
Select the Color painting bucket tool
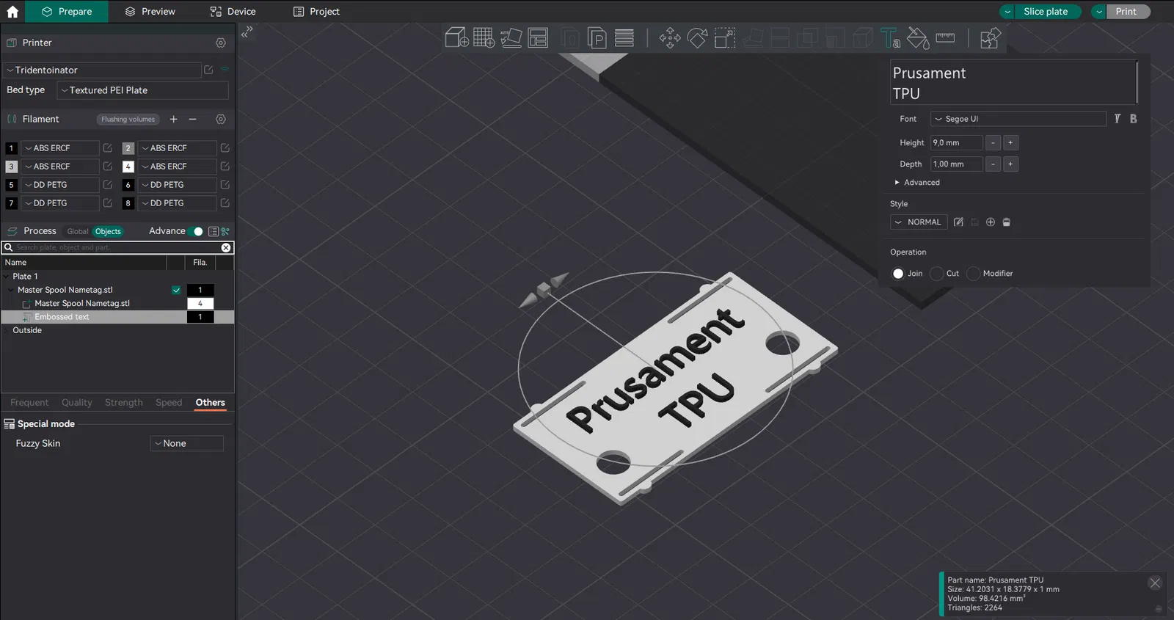tap(918, 37)
